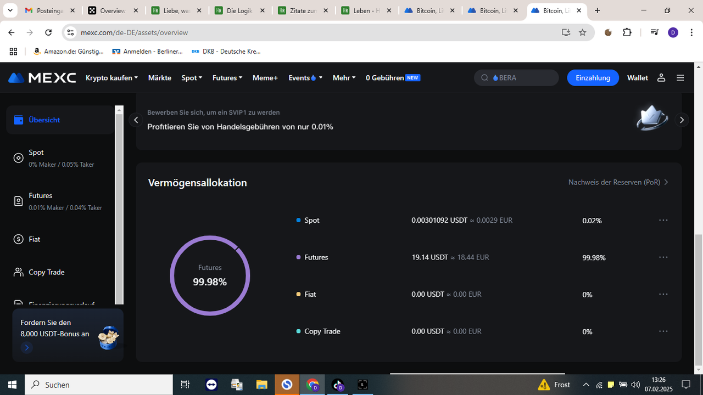Image resolution: width=703 pixels, height=395 pixels.
Task: Open site information icon in address bar
Action: pos(70,32)
